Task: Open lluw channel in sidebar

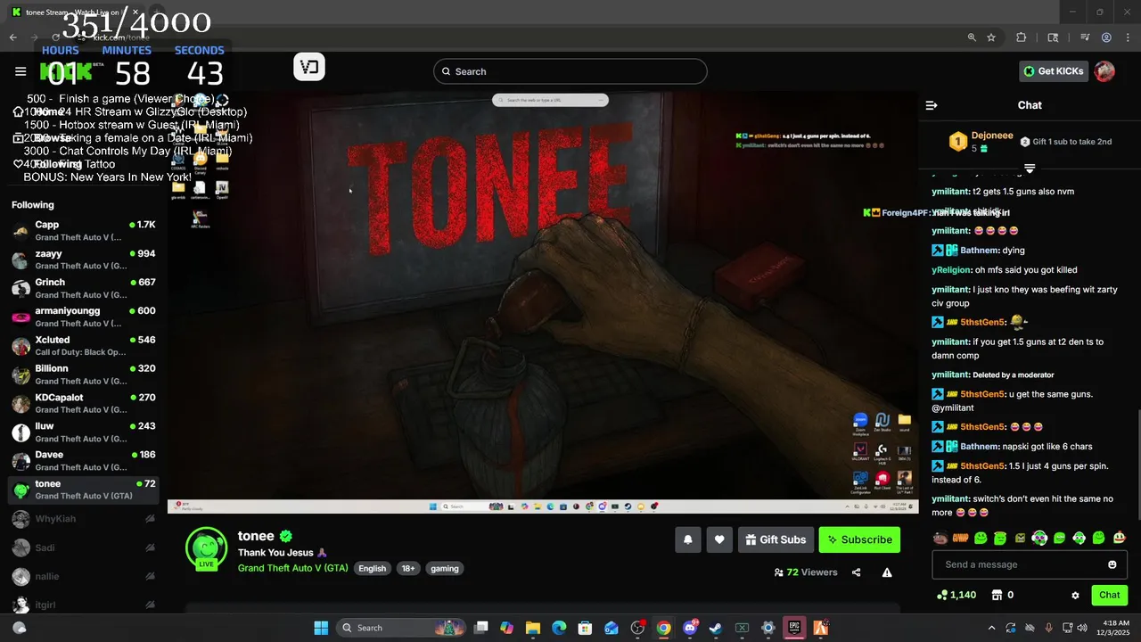Action: tap(84, 432)
